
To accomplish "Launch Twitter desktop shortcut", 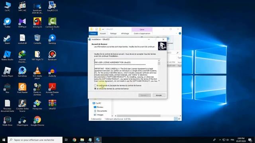I will tap(7, 23).
